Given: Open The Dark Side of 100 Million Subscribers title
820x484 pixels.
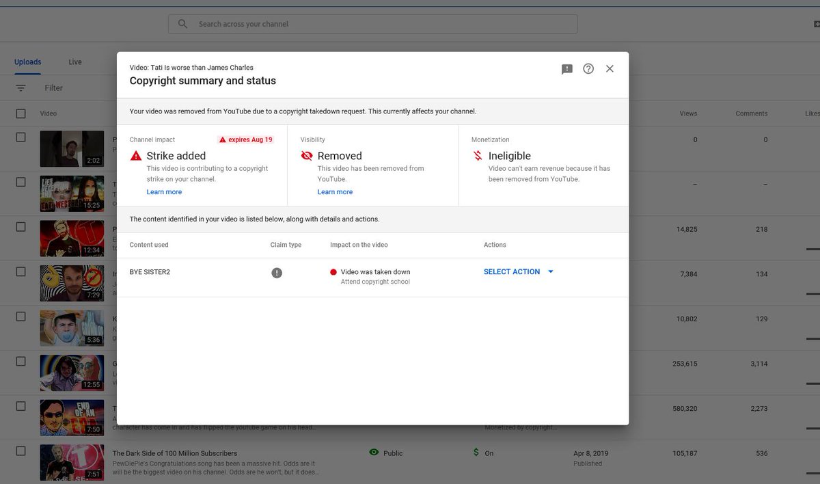Looking at the screenshot, I should coord(175,453).
